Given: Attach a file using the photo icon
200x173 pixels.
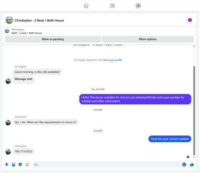Looking at the screenshot, I should tap(14, 165).
